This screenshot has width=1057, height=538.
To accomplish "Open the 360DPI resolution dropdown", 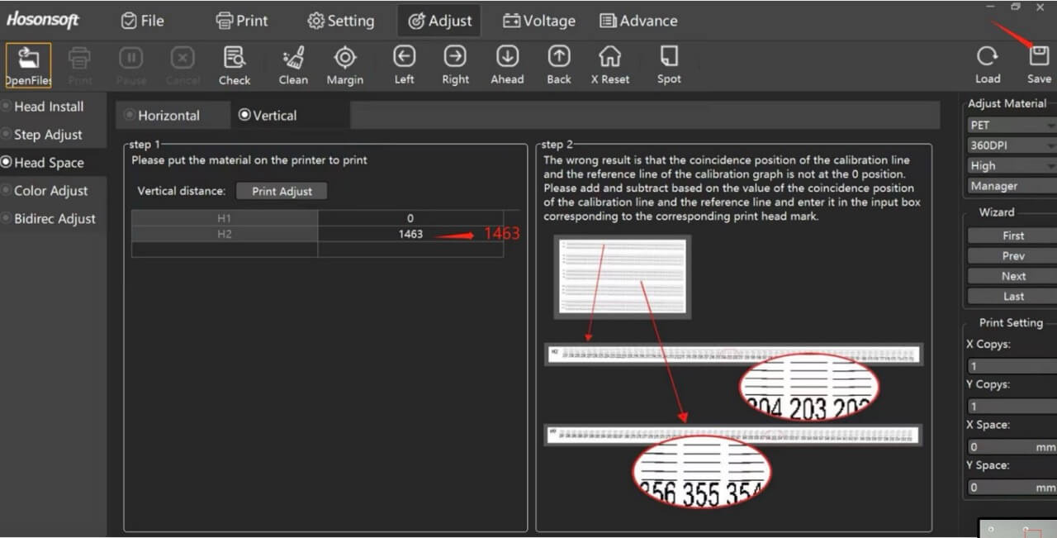I will (x=1011, y=145).
